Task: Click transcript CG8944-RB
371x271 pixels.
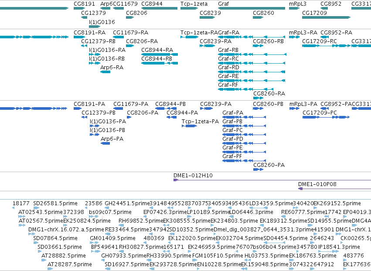Action: click(160, 63)
